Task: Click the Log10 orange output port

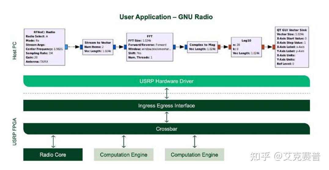Action: [263, 47]
